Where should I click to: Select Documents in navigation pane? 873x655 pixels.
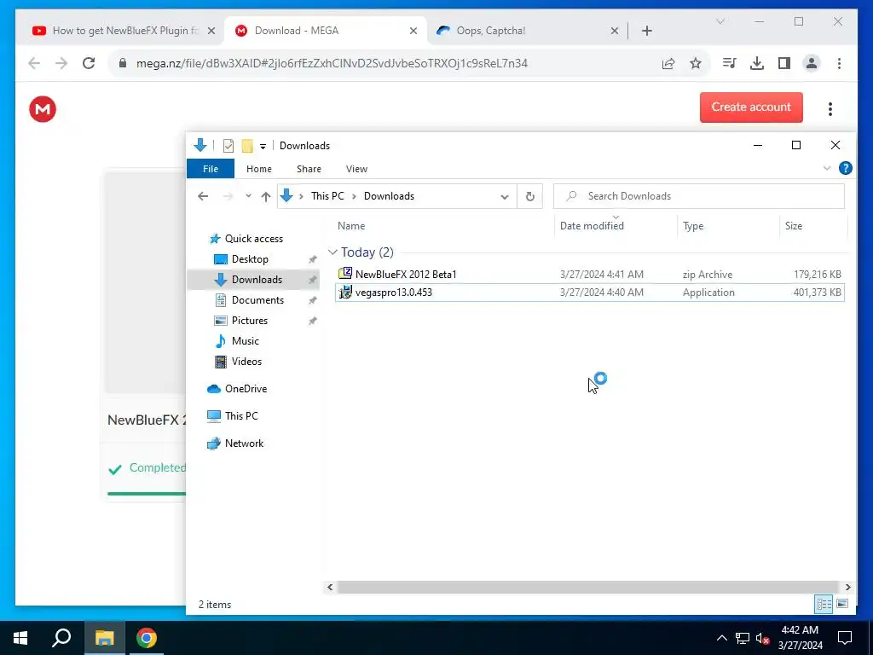pos(257,299)
